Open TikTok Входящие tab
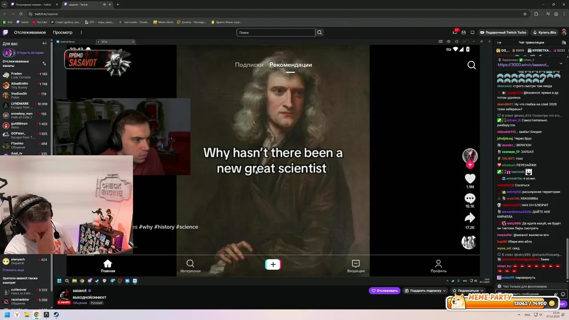Image resolution: width=569 pixels, height=320 pixels. tap(356, 266)
